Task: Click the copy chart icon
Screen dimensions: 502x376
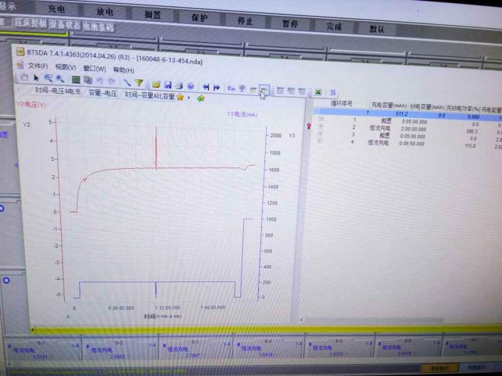Action: [88, 80]
